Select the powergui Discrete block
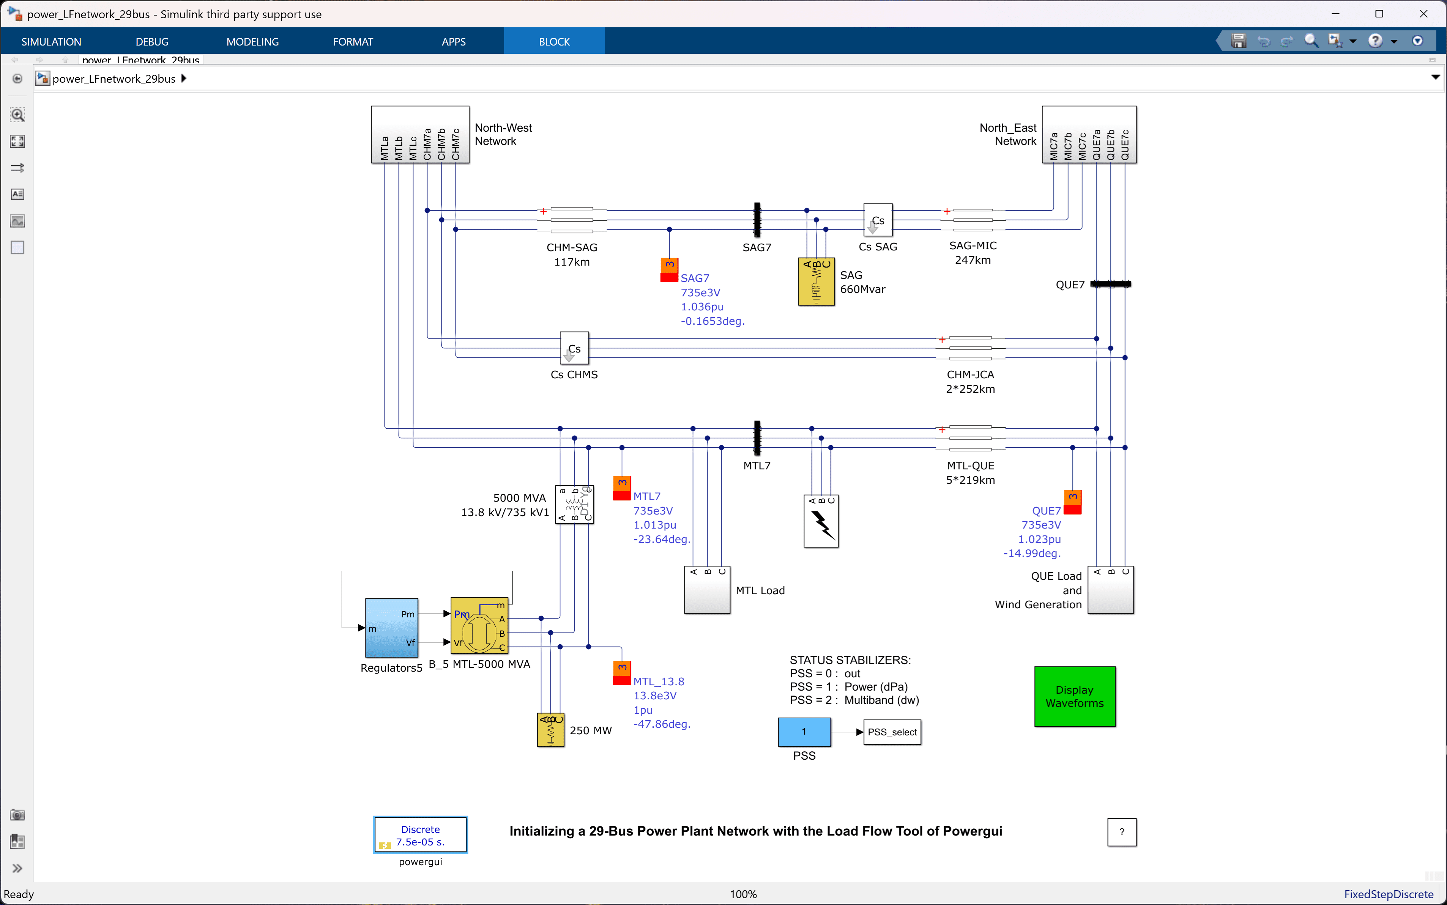The width and height of the screenshot is (1447, 905). point(420,834)
